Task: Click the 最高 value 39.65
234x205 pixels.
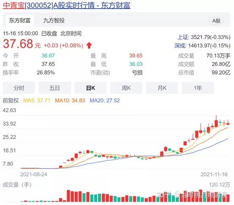Action: [x=136, y=56]
